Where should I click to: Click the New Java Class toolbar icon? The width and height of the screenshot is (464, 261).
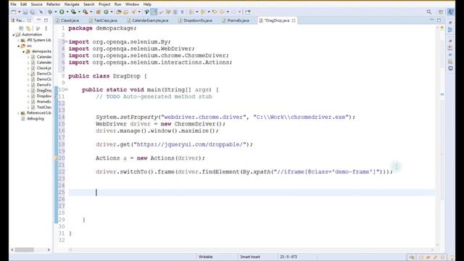(106, 12)
